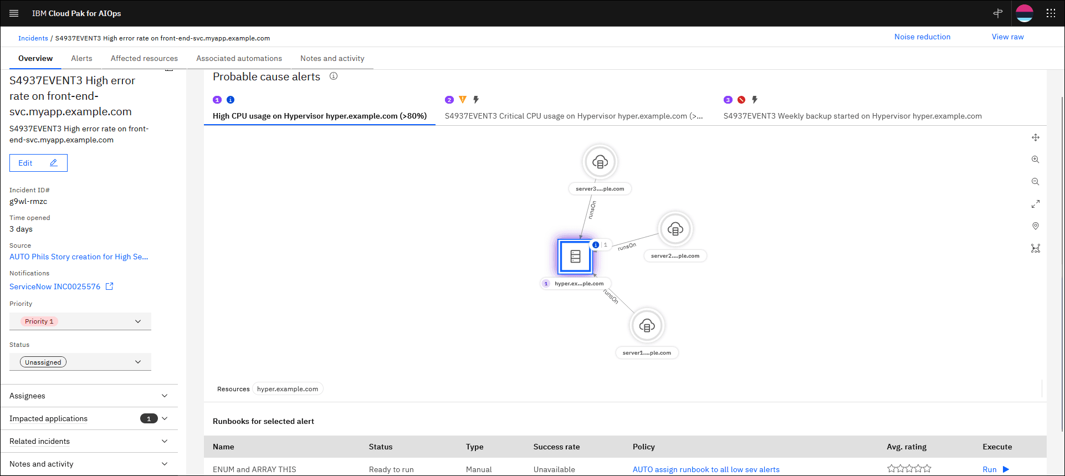1065x476 pixels.
Task: Click the info icon beside Probable cause alerts
Action: [x=334, y=76]
